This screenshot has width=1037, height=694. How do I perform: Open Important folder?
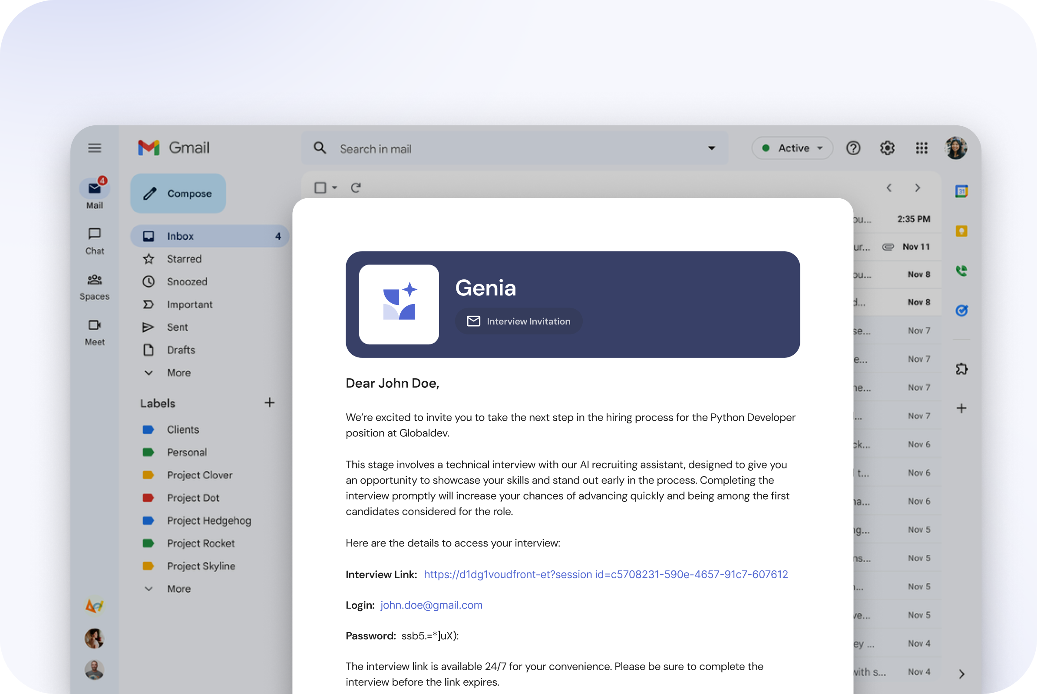189,304
